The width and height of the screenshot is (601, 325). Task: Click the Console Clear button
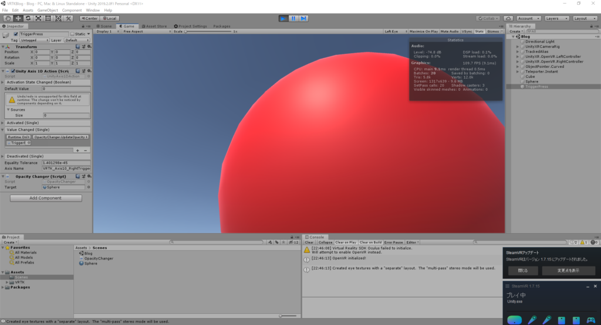click(309, 242)
